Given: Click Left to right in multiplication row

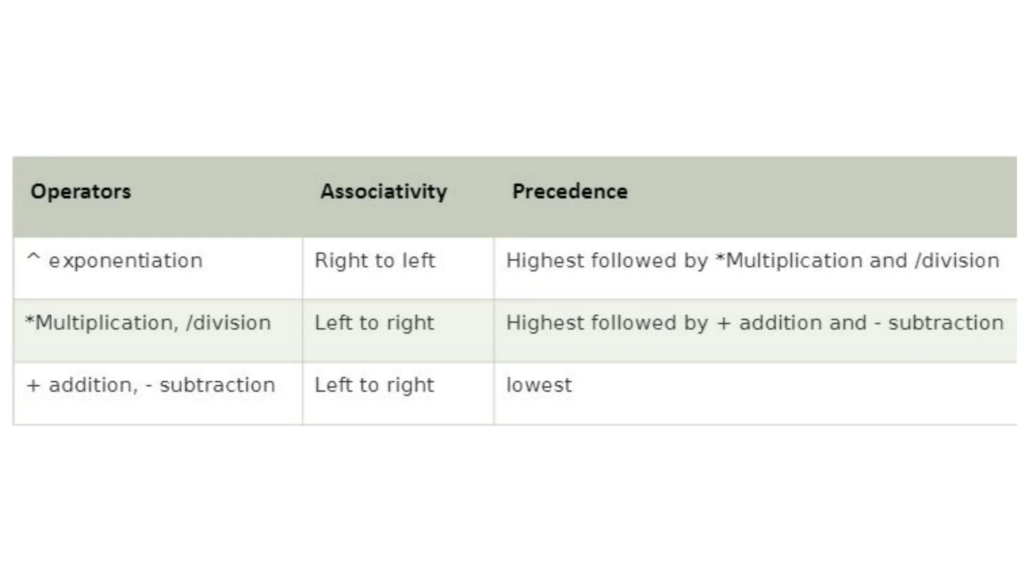Looking at the screenshot, I should tap(374, 323).
